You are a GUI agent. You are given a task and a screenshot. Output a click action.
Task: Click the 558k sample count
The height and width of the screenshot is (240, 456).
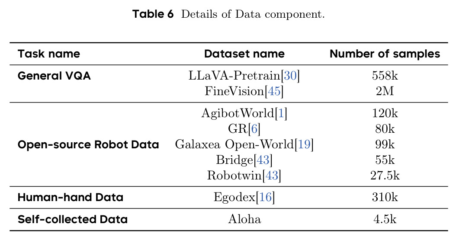click(385, 76)
